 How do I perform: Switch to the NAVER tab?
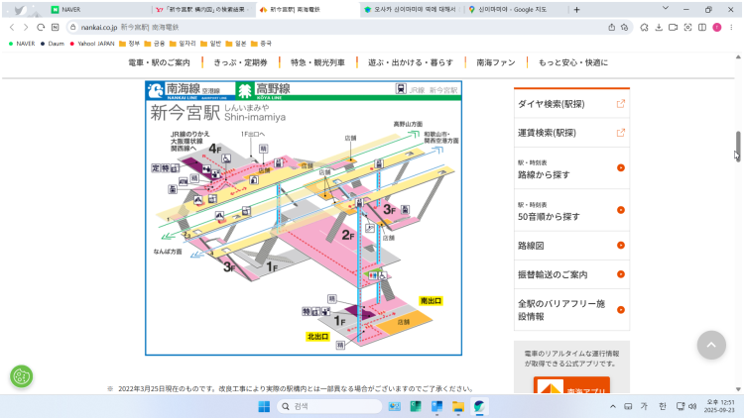click(x=99, y=10)
